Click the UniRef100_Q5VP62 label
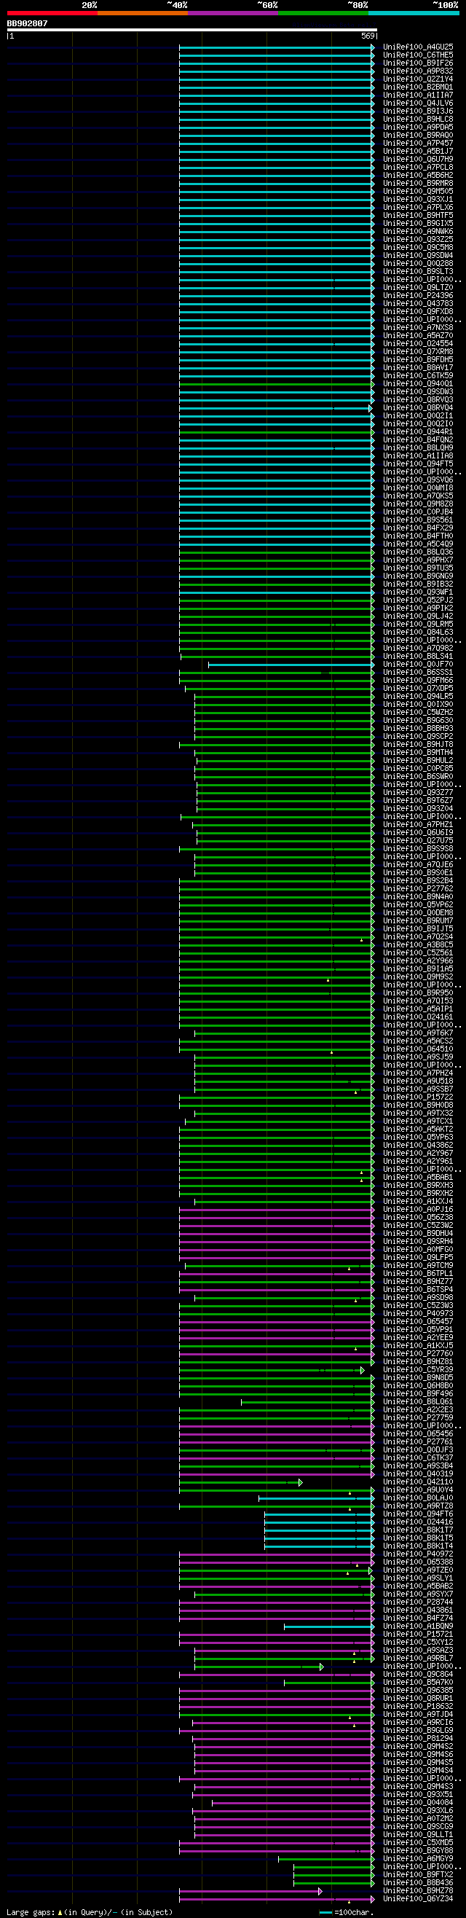466x1918 pixels. 418,904
